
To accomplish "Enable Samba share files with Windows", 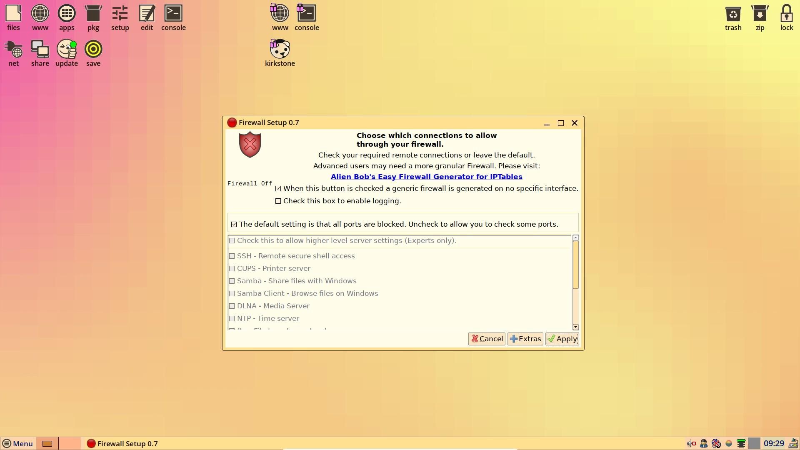I will click(232, 281).
